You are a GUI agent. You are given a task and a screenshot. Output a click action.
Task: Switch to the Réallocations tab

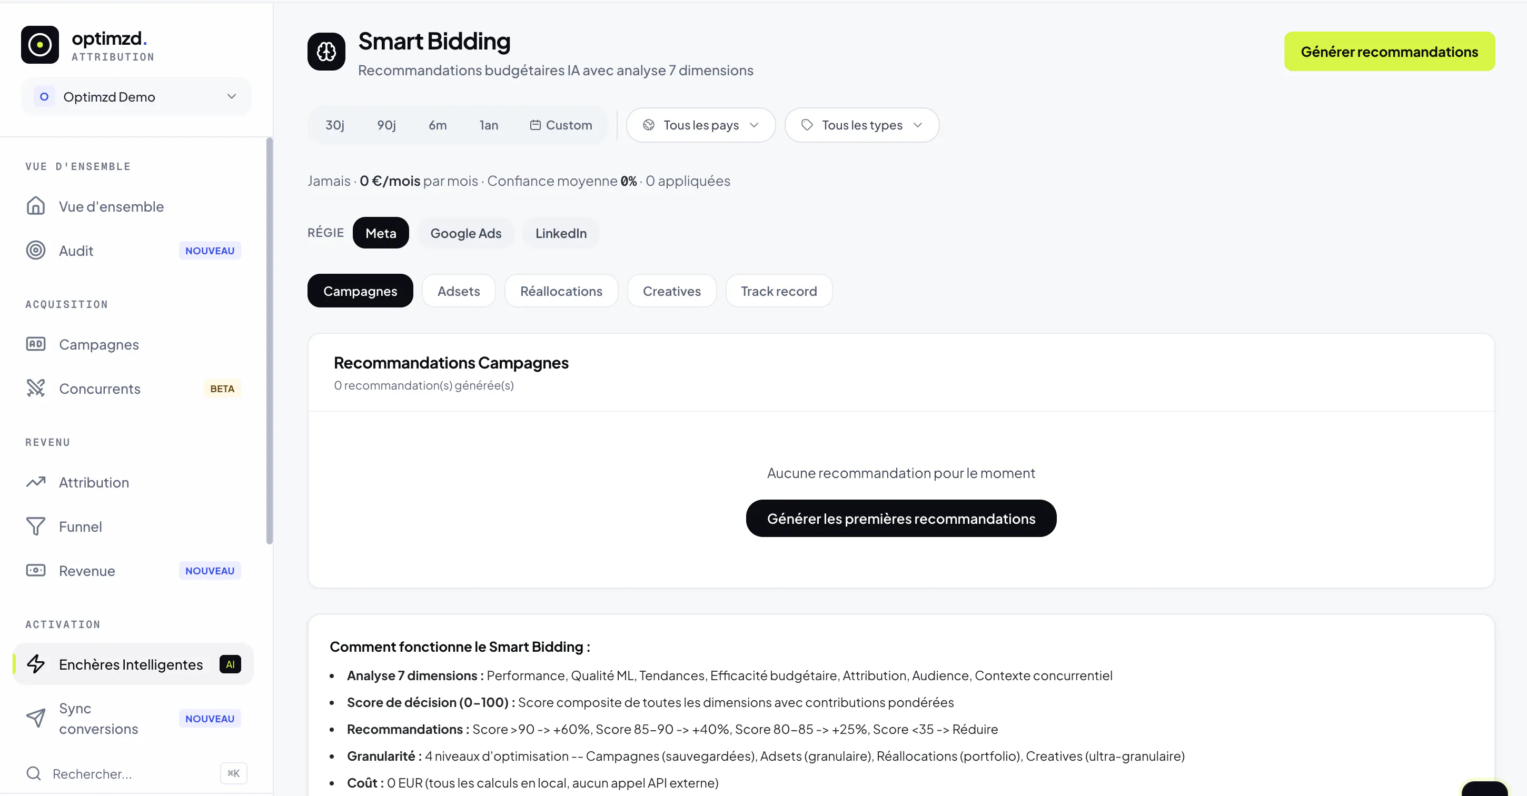pyautogui.click(x=561, y=291)
